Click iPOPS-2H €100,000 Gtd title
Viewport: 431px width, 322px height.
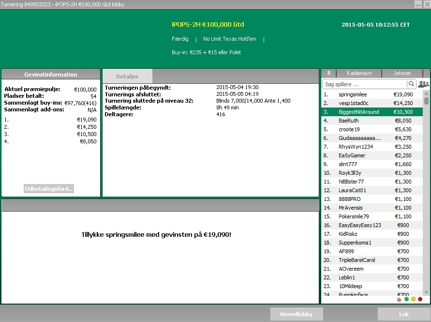[x=208, y=25]
